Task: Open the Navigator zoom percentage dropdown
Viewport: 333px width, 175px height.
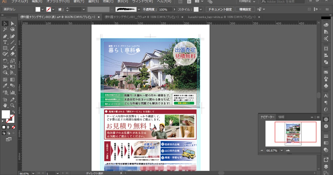Action: 281,150
